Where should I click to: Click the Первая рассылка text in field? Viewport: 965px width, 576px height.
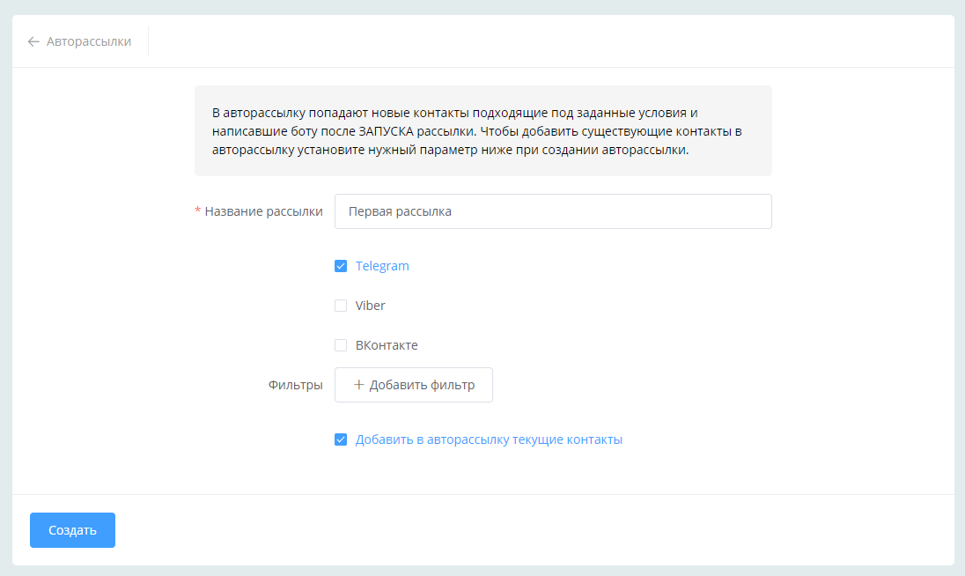click(x=400, y=211)
